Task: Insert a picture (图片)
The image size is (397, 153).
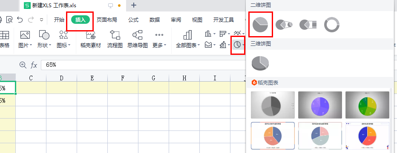Action: coord(25,40)
